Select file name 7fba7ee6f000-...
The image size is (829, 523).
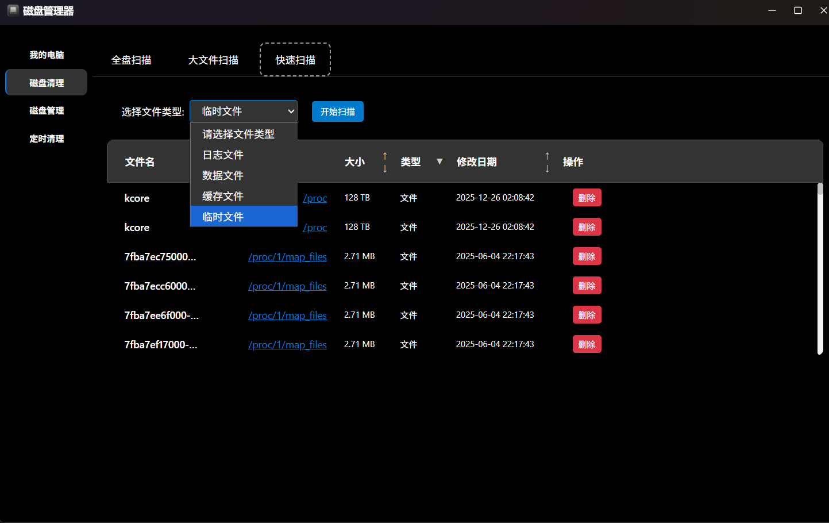coord(161,316)
